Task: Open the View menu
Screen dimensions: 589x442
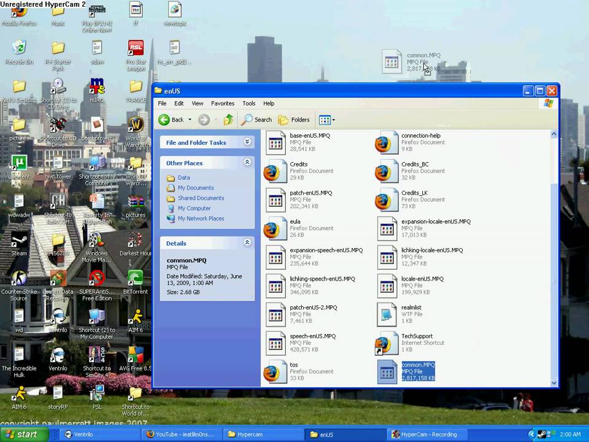Action: click(x=197, y=103)
